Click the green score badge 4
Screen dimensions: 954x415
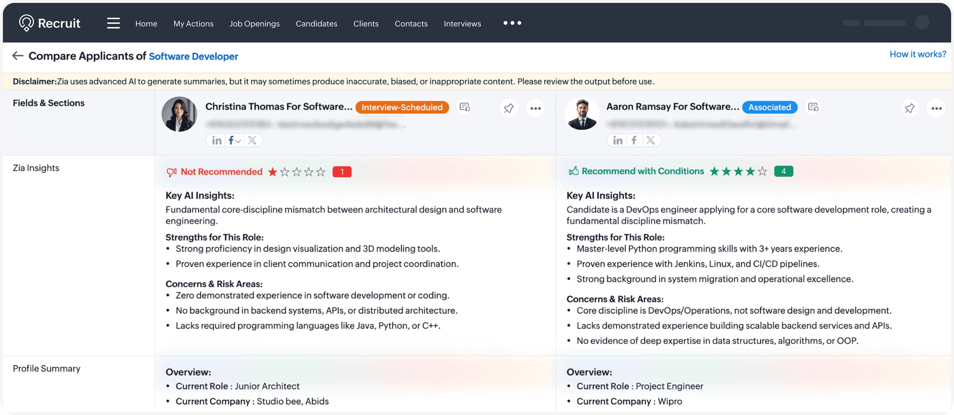(783, 171)
